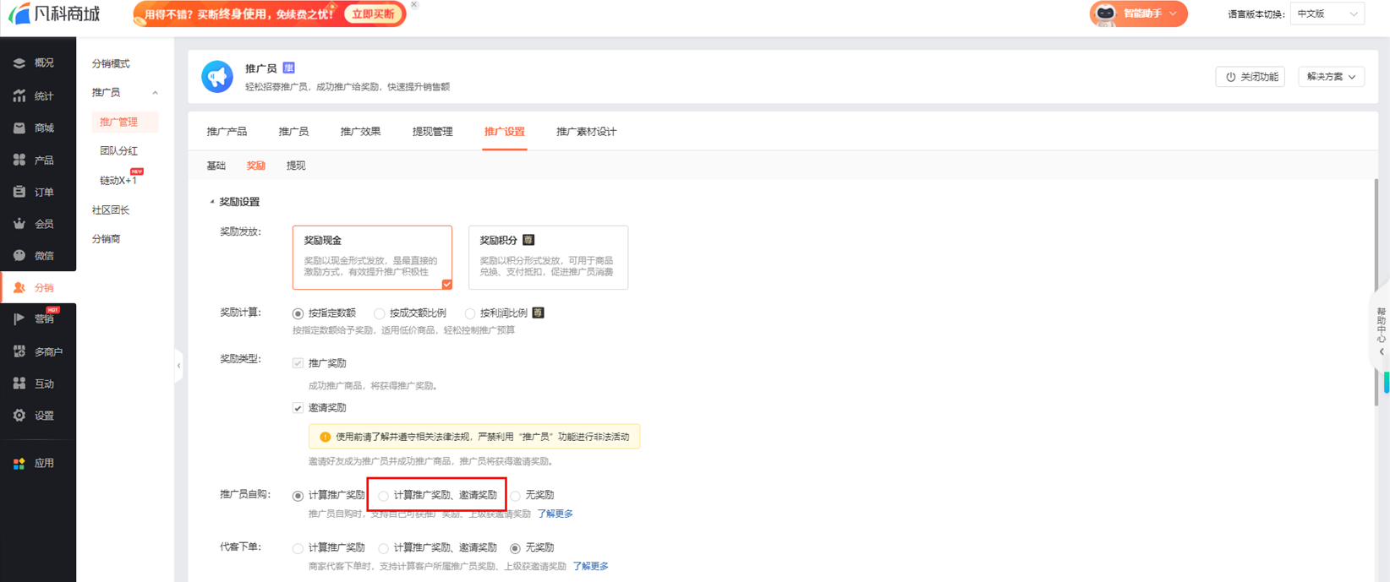Switch to the 推广员 tab

point(293,132)
